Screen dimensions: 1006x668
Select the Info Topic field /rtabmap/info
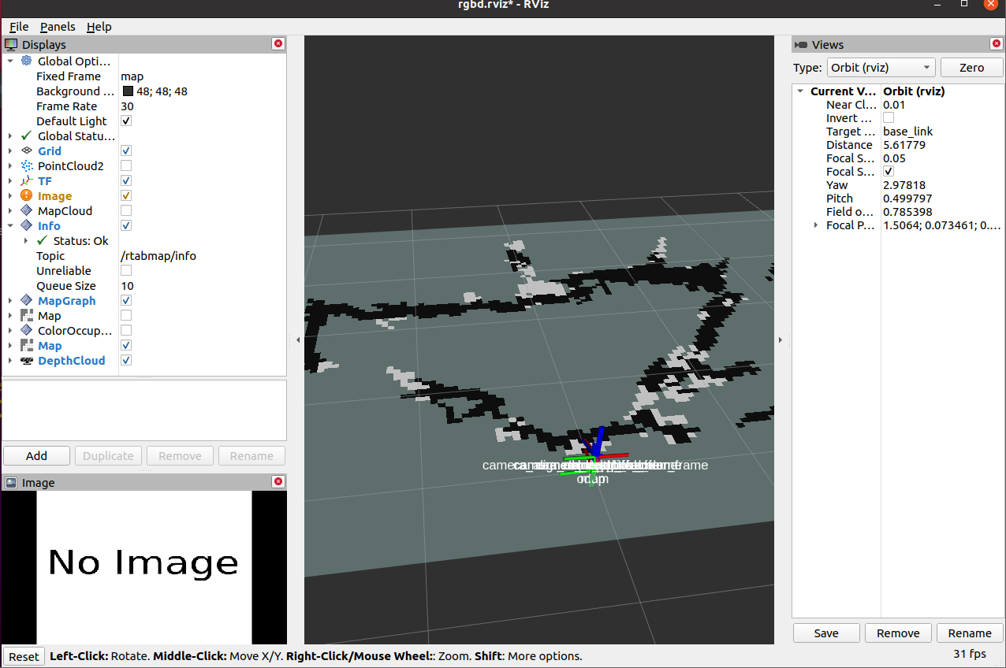[158, 255]
